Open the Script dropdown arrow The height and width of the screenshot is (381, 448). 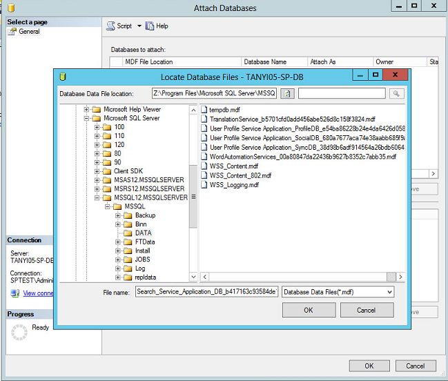click(139, 26)
